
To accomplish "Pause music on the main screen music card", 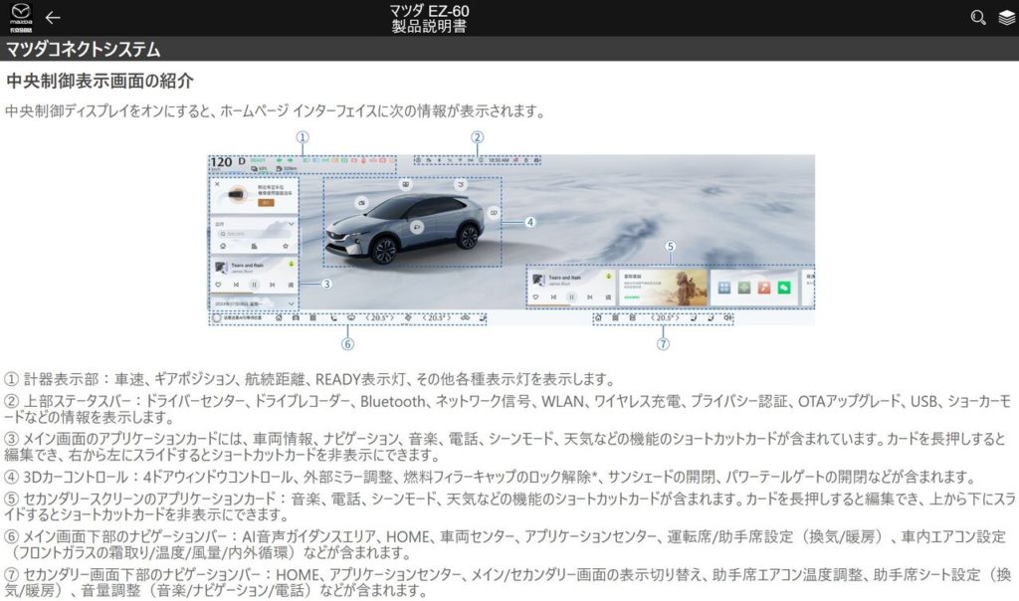I will (x=254, y=285).
